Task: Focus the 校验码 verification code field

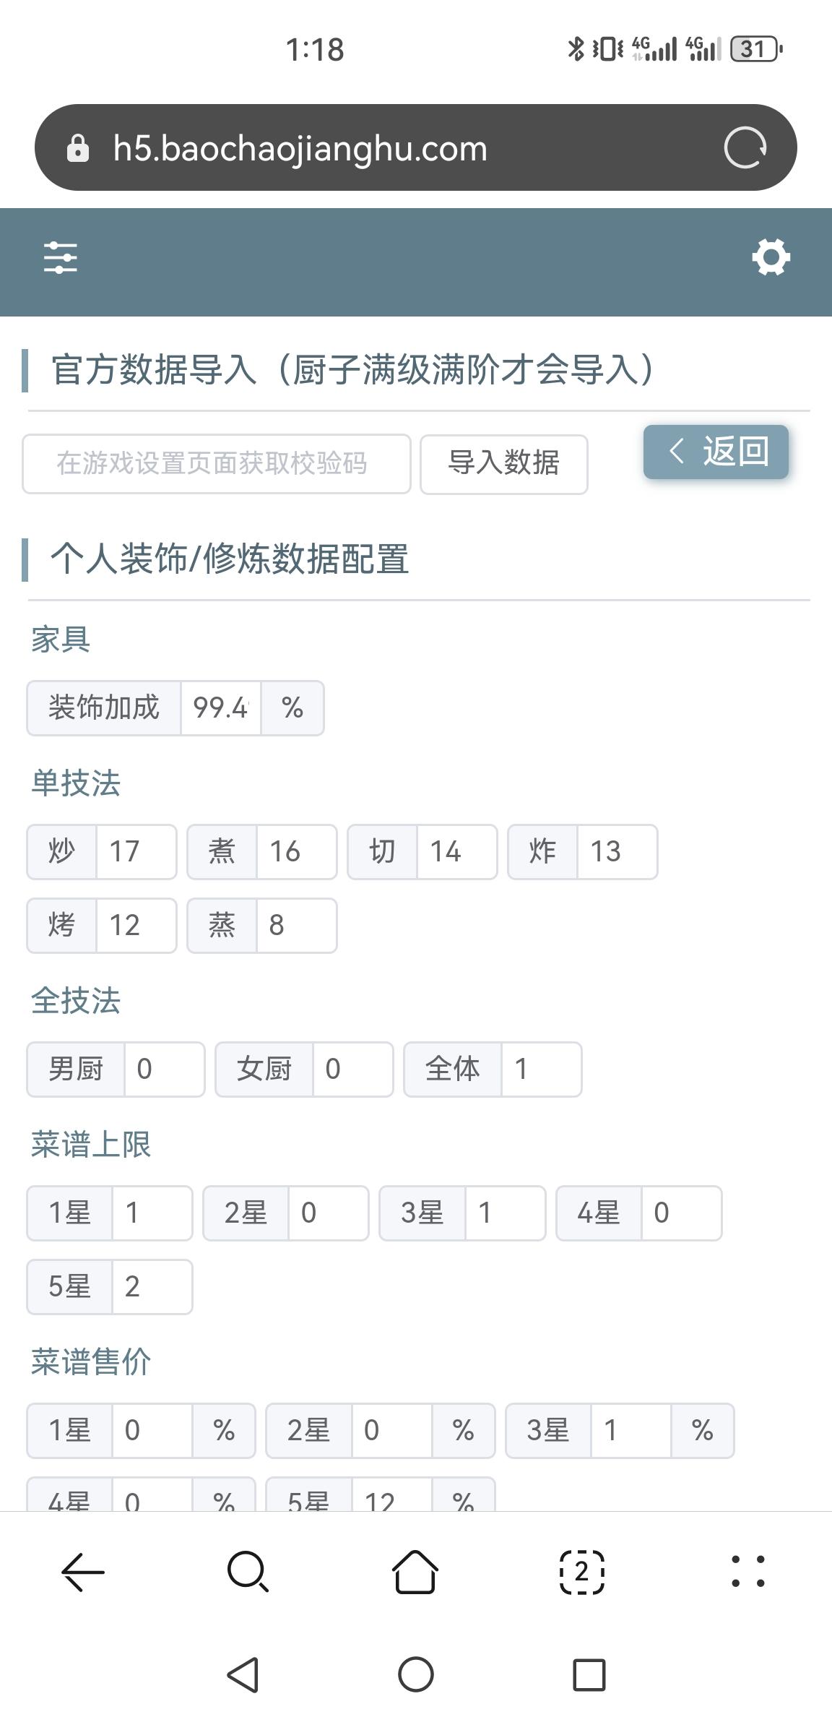Action: [217, 464]
